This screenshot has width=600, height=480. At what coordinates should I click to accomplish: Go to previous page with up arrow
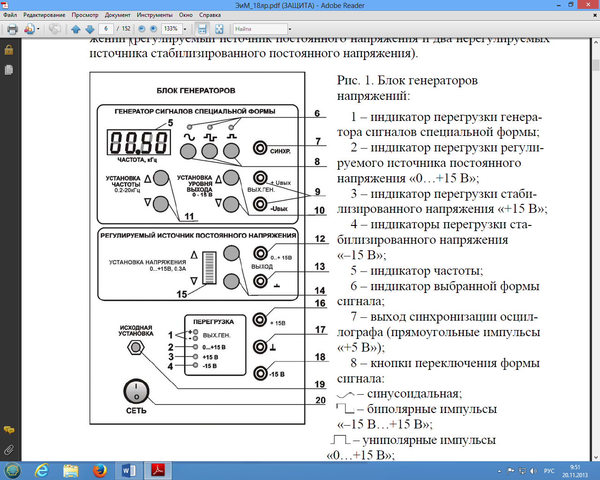(75, 29)
